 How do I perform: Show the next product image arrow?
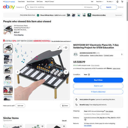pyautogui.click(x=66, y=72)
